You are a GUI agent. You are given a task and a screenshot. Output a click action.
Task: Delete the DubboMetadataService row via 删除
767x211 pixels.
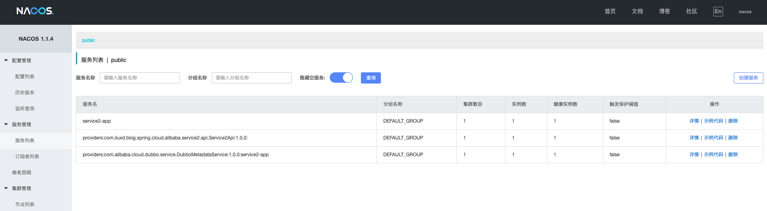(x=733, y=155)
